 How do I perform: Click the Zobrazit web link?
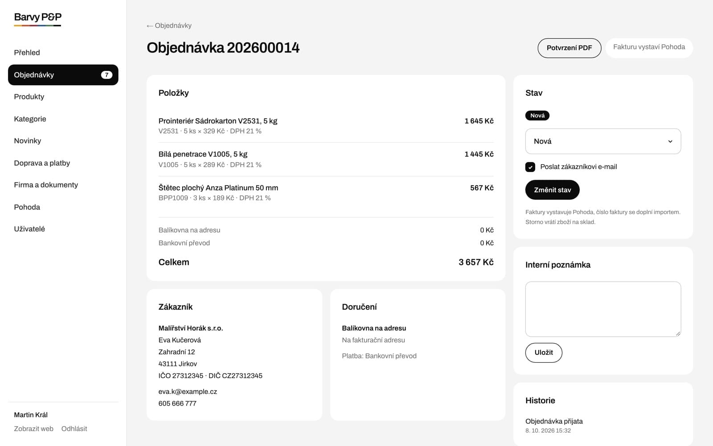pos(33,429)
